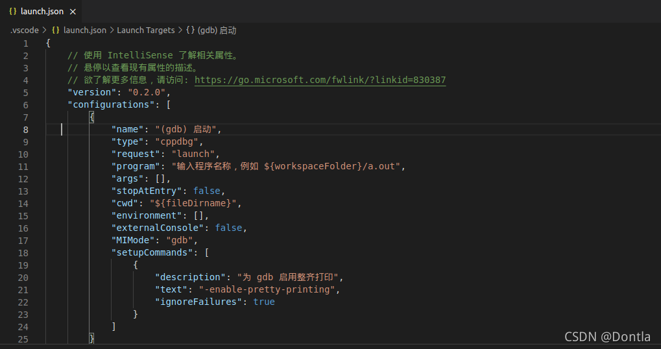Close the launch.json editor tab

73,12
